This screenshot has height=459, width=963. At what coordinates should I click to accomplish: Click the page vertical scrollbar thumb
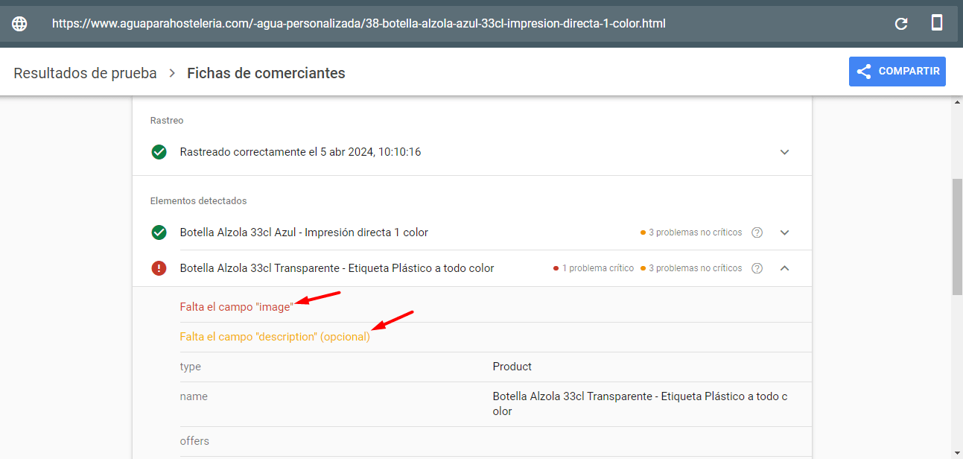tap(957, 238)
